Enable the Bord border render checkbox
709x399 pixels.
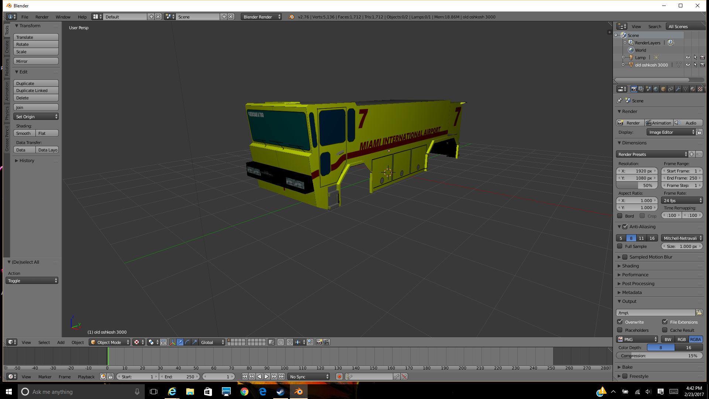[620, 216]
